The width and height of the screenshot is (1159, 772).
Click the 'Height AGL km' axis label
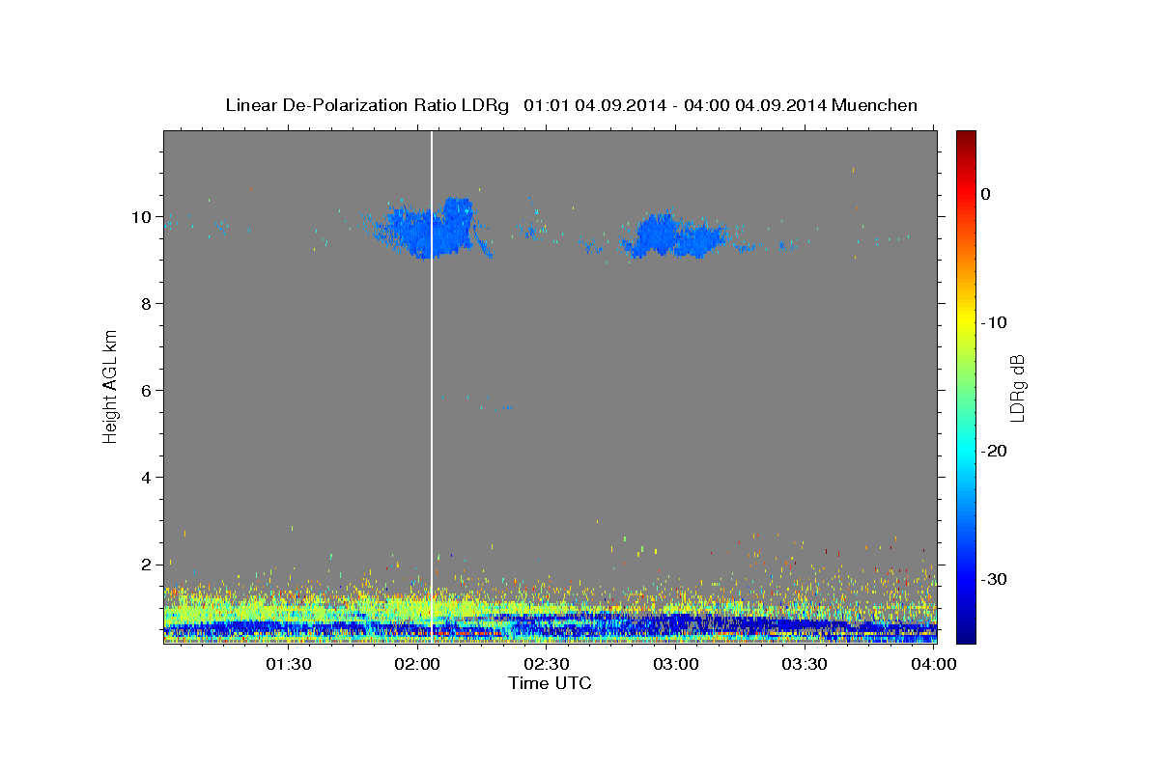111,387
